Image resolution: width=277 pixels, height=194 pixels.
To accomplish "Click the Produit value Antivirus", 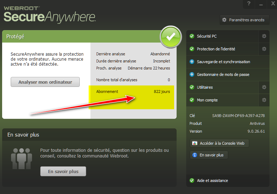I will 257,123.
